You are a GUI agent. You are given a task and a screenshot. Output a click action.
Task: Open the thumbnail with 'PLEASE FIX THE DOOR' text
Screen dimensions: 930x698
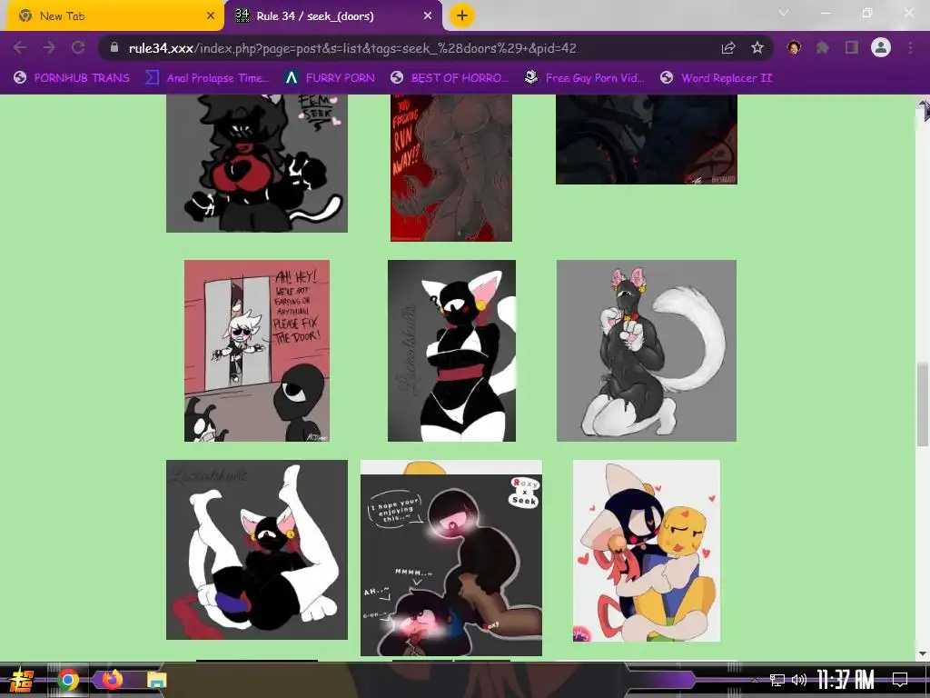coord(257,351)
